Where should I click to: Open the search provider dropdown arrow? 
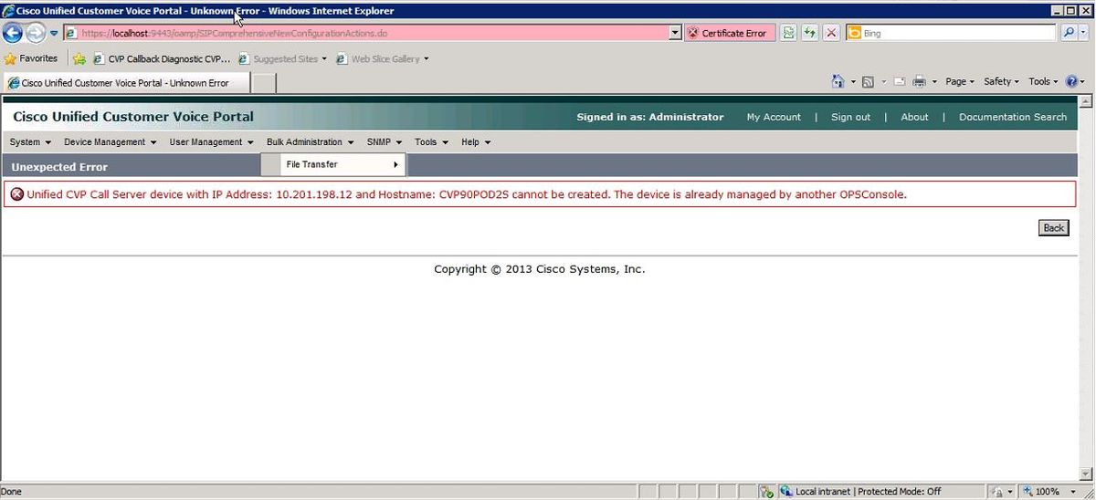[x=1082, y=33]
